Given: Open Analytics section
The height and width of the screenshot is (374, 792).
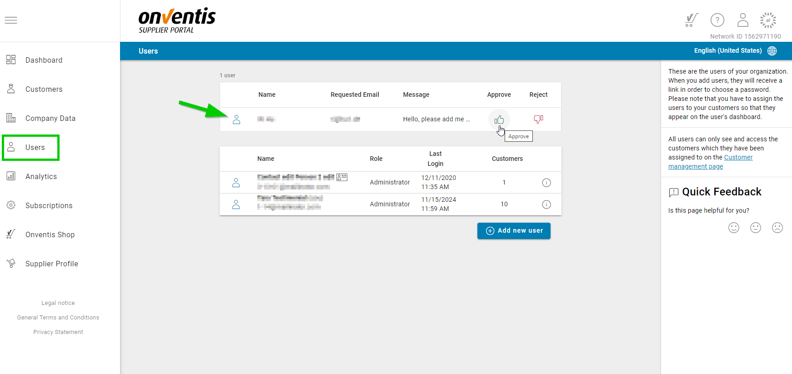Looking at the screenshot, I should point(41,176).
